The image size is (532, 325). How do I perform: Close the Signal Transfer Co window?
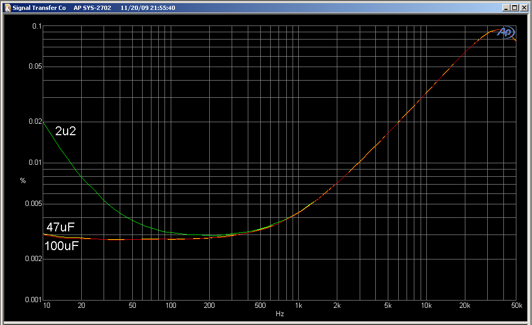524,8
